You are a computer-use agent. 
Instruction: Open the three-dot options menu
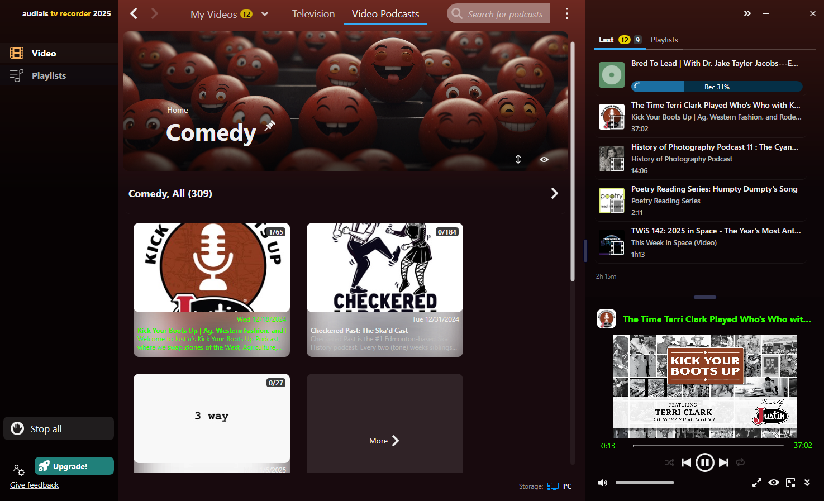tap(566, 13)
